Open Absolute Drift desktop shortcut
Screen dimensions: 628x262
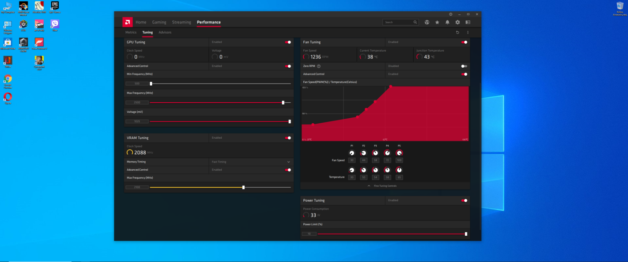[39, 7]
